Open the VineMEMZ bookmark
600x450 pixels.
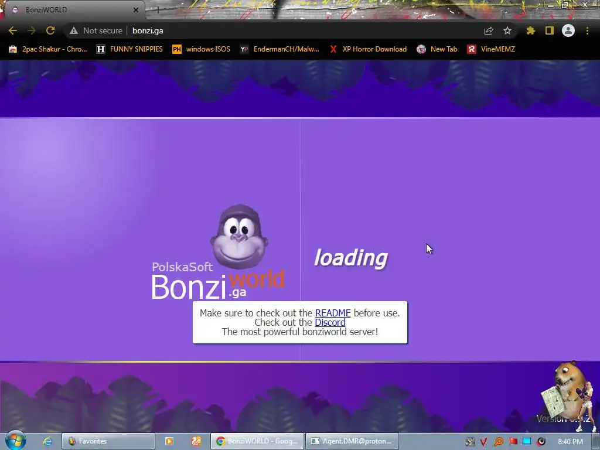[x=491, y=49]
